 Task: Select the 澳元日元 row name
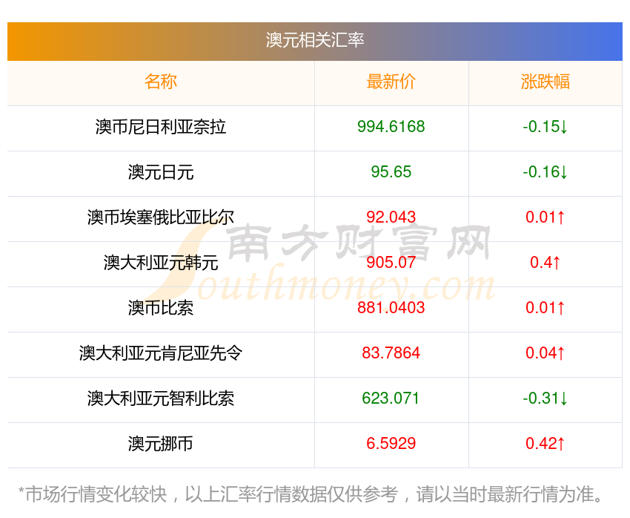click(x=161, y=172)
